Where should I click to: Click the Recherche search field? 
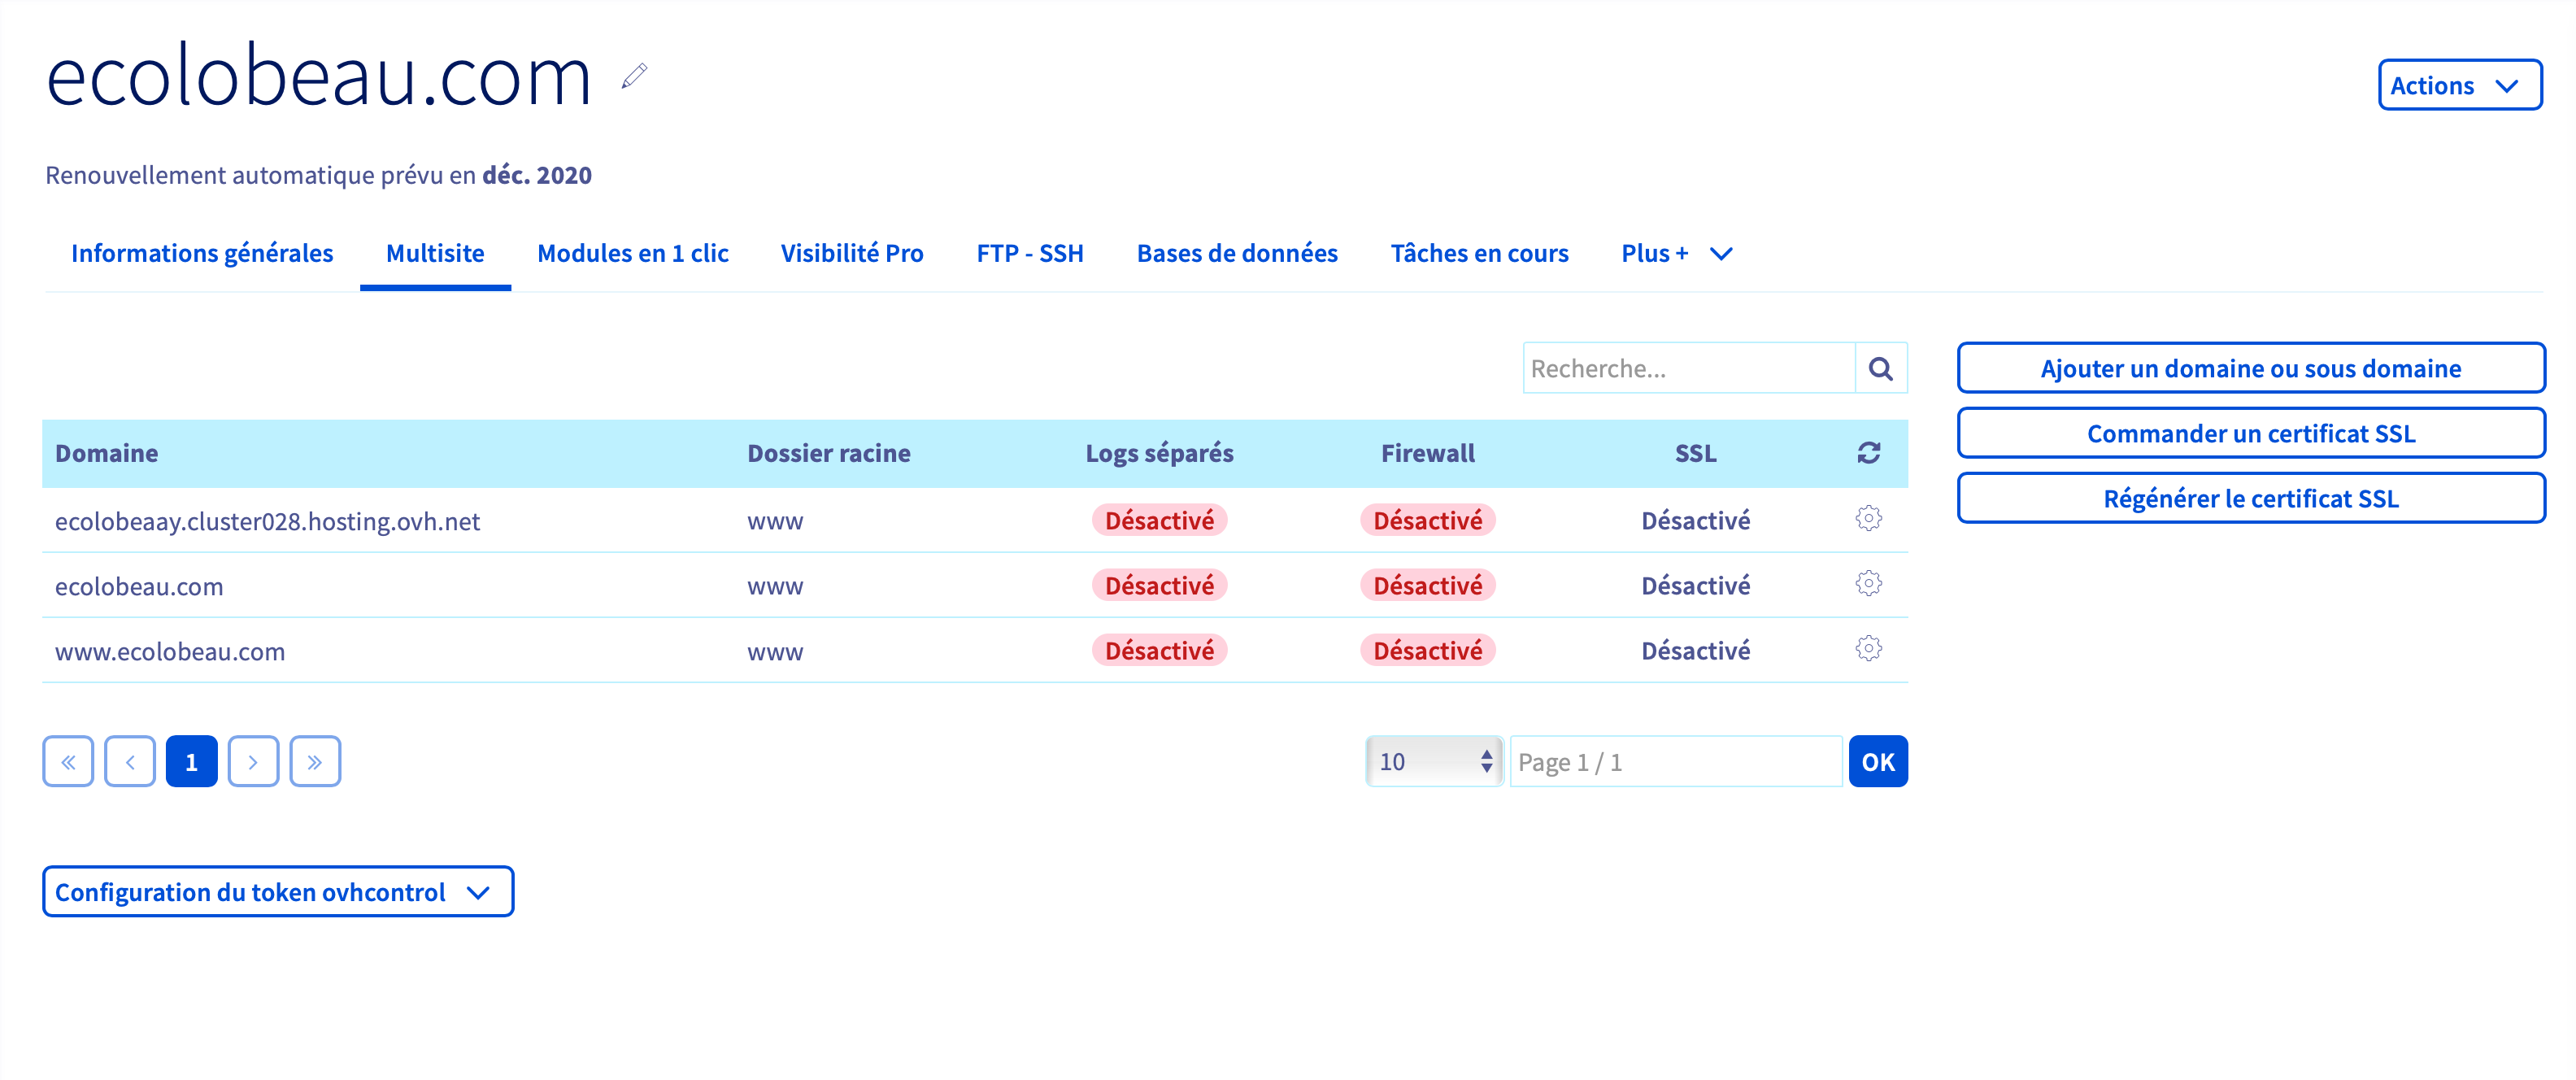1689,368
